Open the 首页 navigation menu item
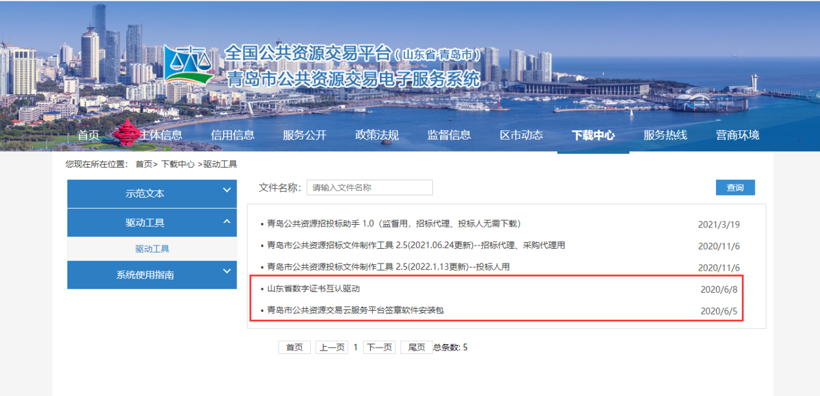Image resolution: width=820 pixels, height=396 pixels. [x=89, y=135]
